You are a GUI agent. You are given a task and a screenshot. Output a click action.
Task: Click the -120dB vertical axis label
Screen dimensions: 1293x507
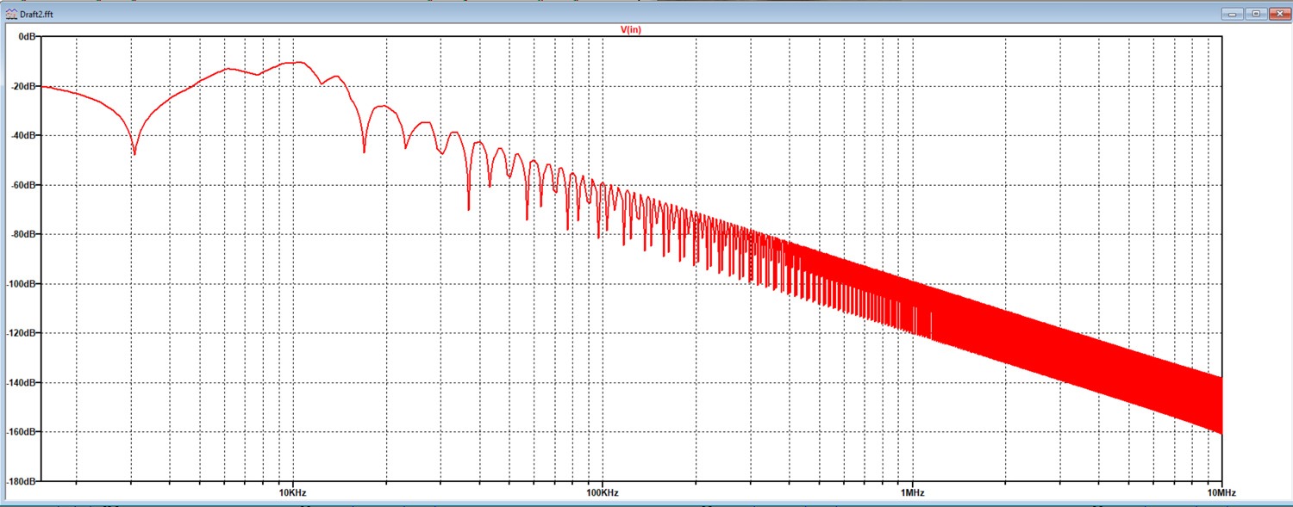click(x=22, y=333)
